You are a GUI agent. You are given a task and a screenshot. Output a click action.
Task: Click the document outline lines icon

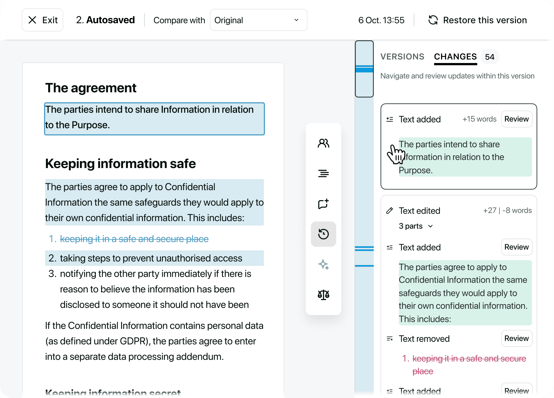(x=323, y=173)
